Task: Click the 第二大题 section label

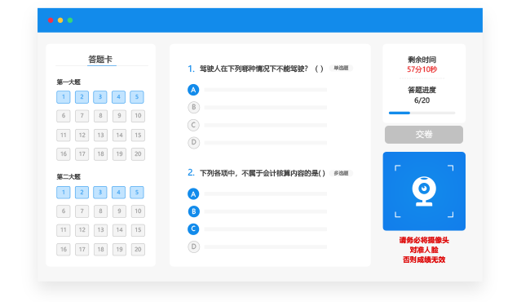Action: (68, 177)
